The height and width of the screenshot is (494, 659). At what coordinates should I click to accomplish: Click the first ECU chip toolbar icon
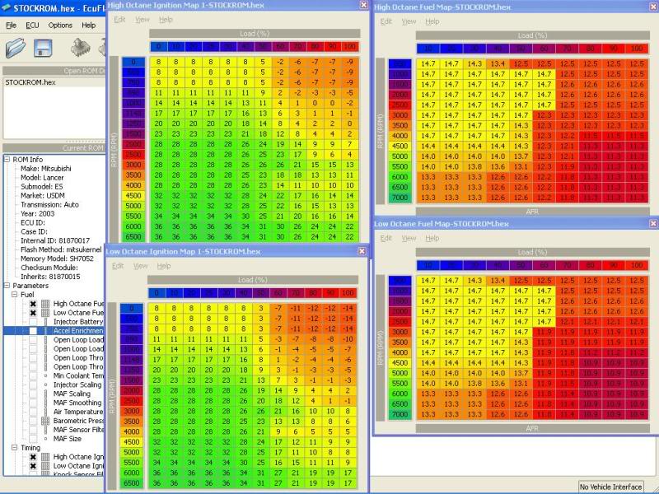(80, 48)
